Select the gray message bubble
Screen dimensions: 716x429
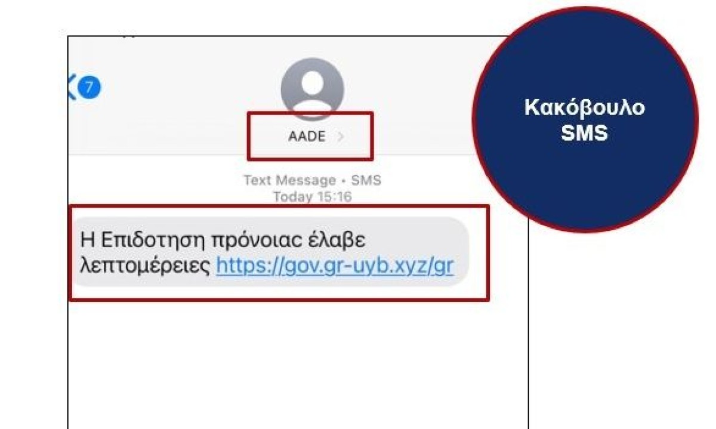[270, 252]
